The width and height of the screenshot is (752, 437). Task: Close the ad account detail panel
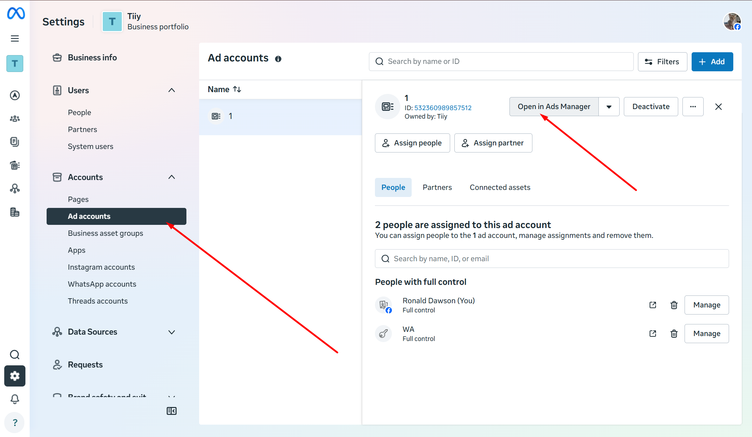pyautogui.click(x=718, y=107)
